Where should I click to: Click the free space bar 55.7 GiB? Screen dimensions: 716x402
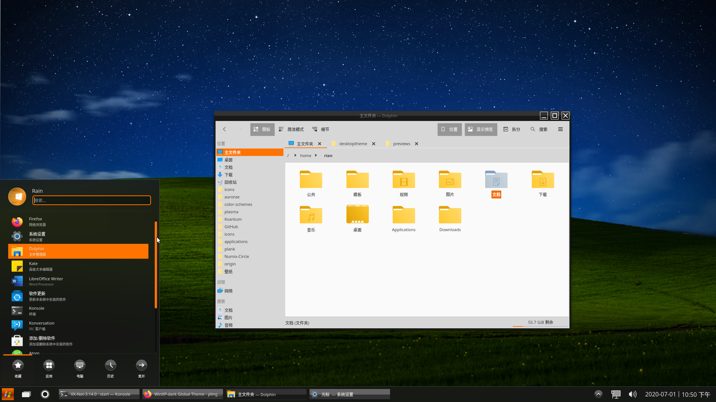540,323
